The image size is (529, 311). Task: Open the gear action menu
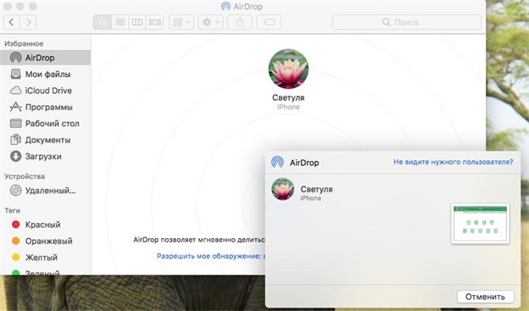[210, 22]
